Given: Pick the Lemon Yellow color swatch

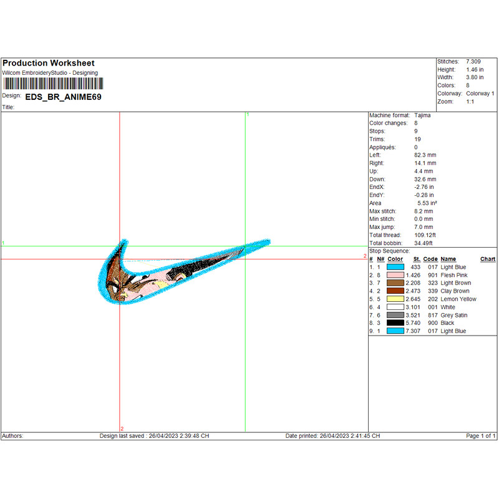Looking at the screenshot, I should (x=395, y=299).
